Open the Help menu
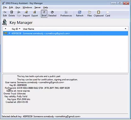The width and height of the screenshot is (131, 120). pos(45,7)
